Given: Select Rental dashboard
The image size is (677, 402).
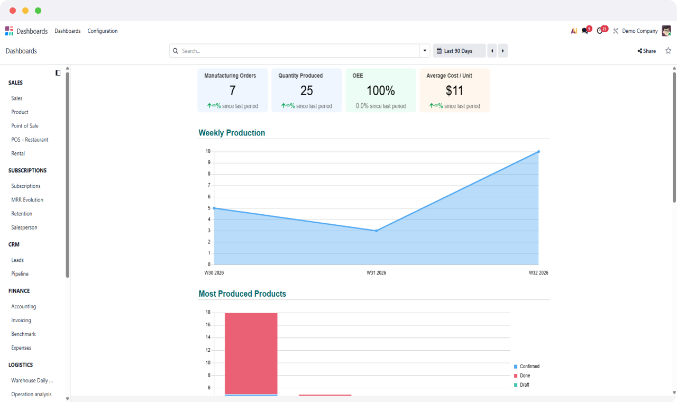Looking at the screenshot, I should 18,153.
